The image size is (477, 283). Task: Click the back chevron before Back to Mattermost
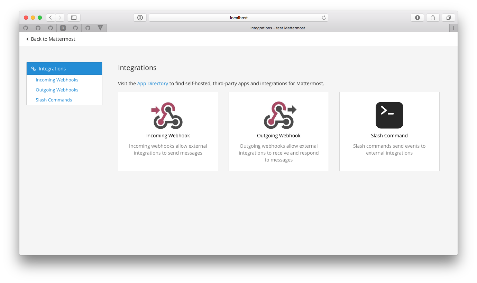coord(27,39)
